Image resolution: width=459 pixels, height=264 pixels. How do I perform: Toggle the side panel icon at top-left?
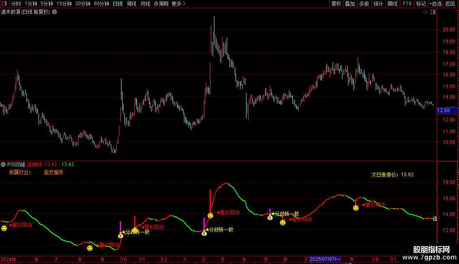pos(4,4)
